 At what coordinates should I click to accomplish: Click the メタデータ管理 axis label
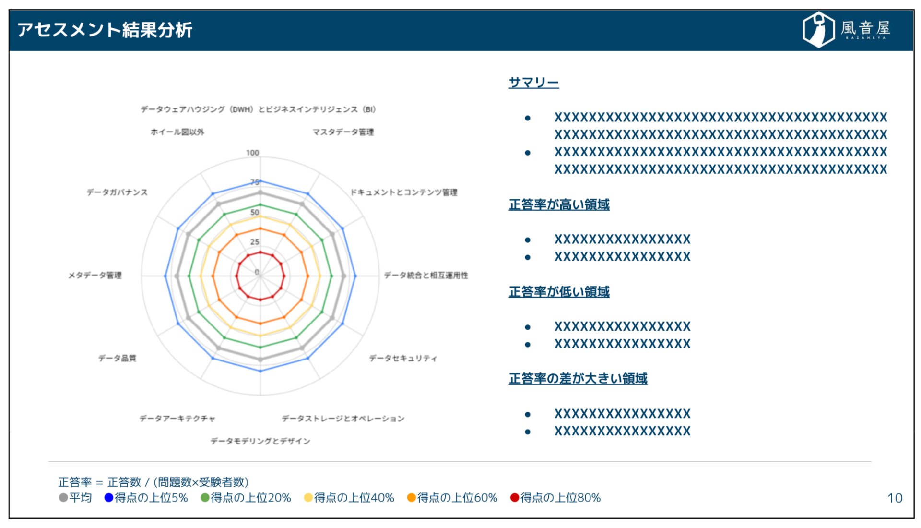point(95,276)
